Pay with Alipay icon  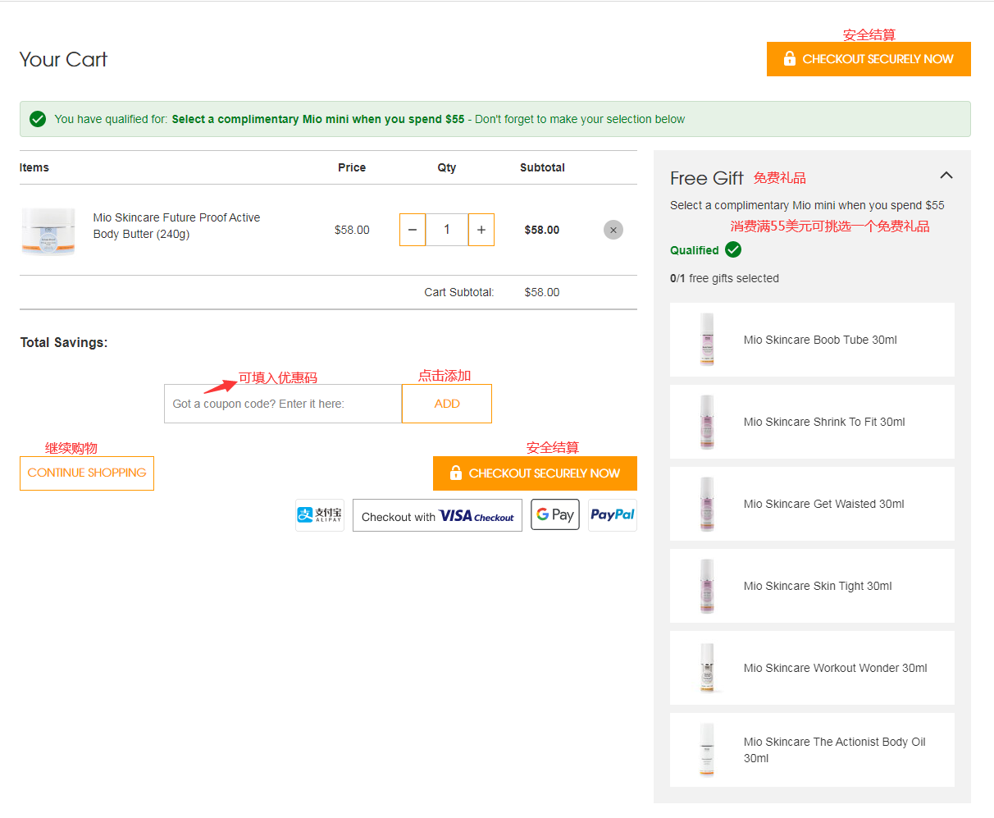tap(320, 515)
